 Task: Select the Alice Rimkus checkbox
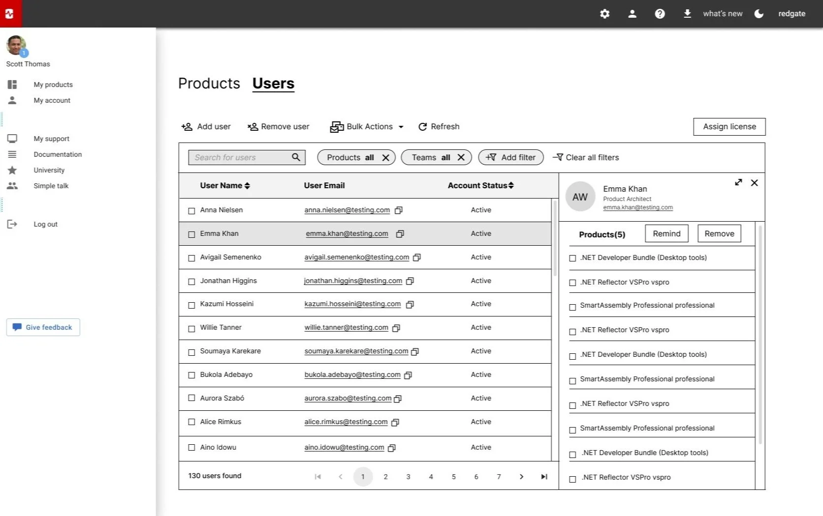[191, 422]
